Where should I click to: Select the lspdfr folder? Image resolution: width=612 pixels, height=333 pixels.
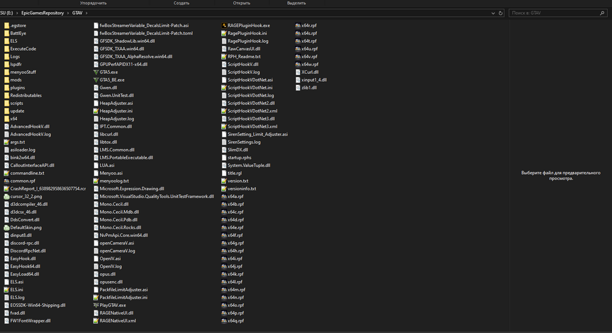click(16, 64)
